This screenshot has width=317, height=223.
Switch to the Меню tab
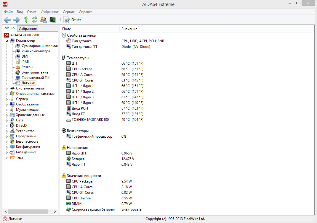tap(9, 28)
